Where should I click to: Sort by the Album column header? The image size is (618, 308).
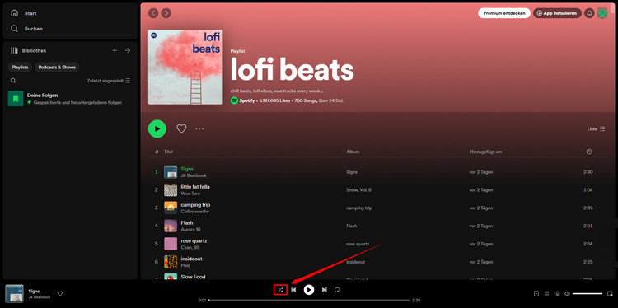(x=353, y=152)
